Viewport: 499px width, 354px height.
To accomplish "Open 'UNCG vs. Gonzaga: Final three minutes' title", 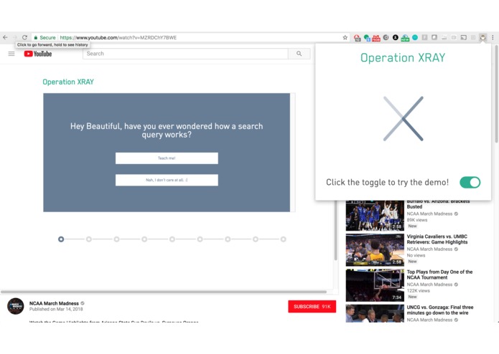I will pos(440,310).
